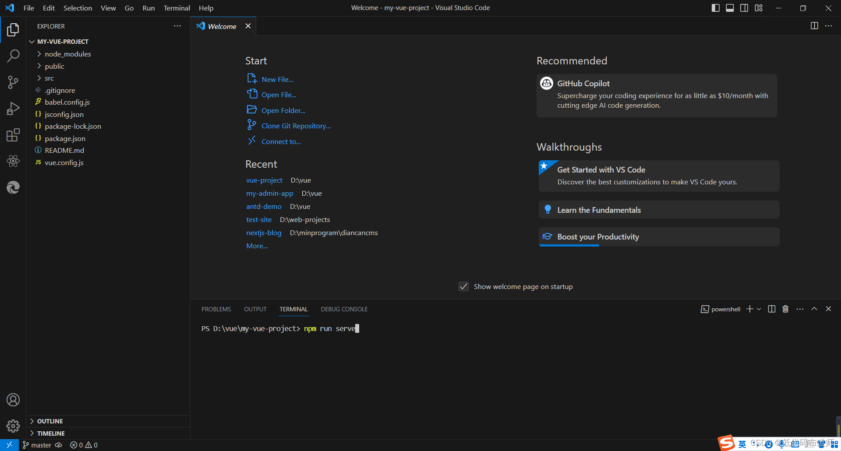Open the Search view in activity bar
This screenshot has height=451, width=841.
[x=13, y=56]
